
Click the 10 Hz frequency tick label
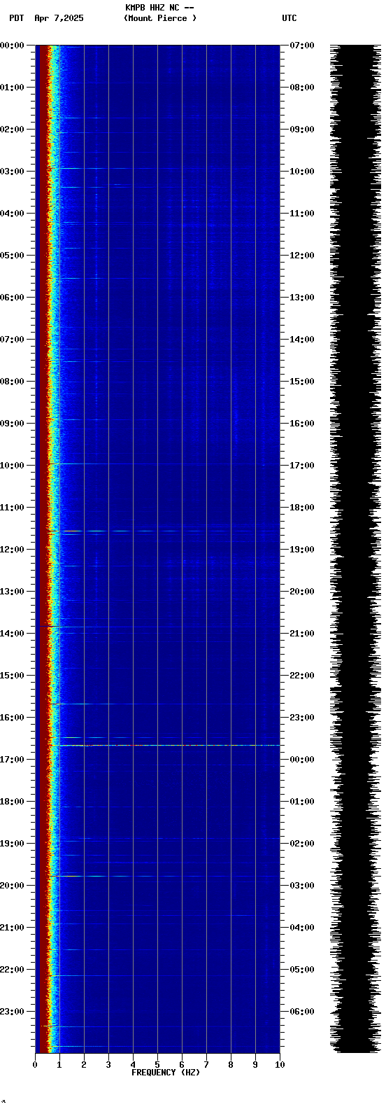280,1065
